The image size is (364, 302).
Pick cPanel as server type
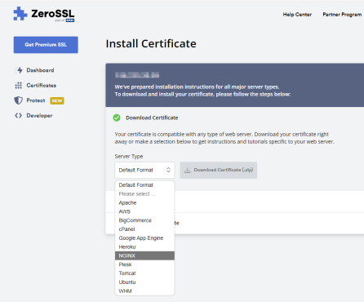tap(144, 229)
